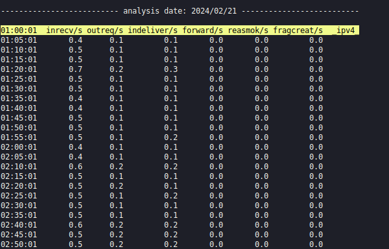Click inrecv/s value 0.6 at 02:10:01
This screenshot has height=249, width=389.
coord(76,167)
